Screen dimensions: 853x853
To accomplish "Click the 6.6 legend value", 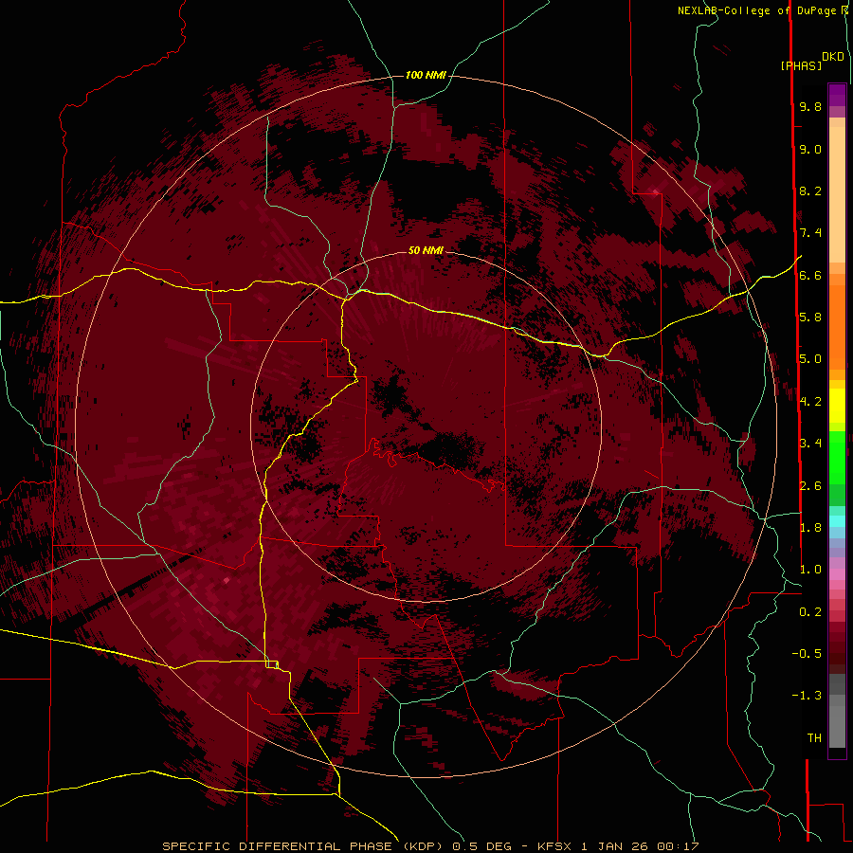I will point(810,275).
